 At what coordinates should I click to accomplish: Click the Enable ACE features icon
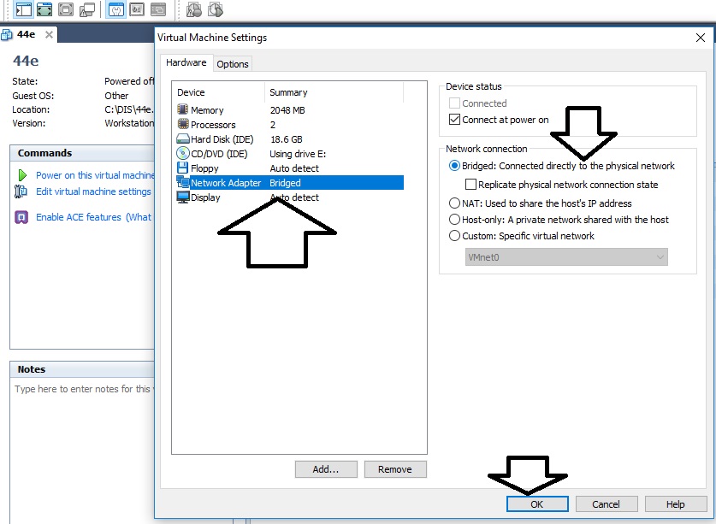22,217
